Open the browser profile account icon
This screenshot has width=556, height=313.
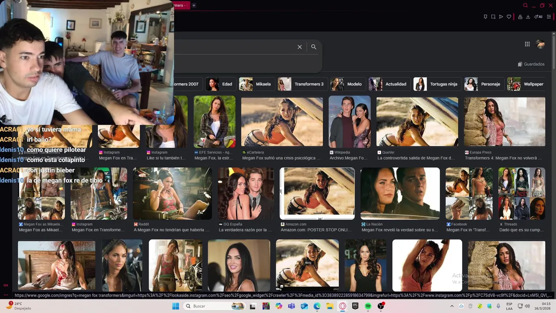(x=520, y=17)
